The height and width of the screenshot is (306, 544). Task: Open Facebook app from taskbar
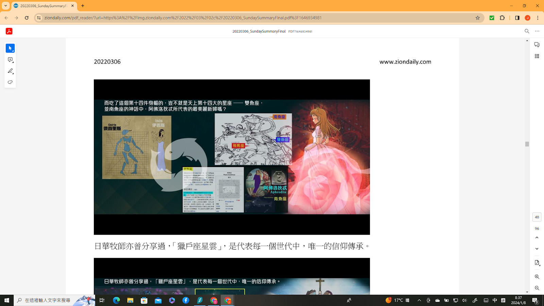click(186, 300)
